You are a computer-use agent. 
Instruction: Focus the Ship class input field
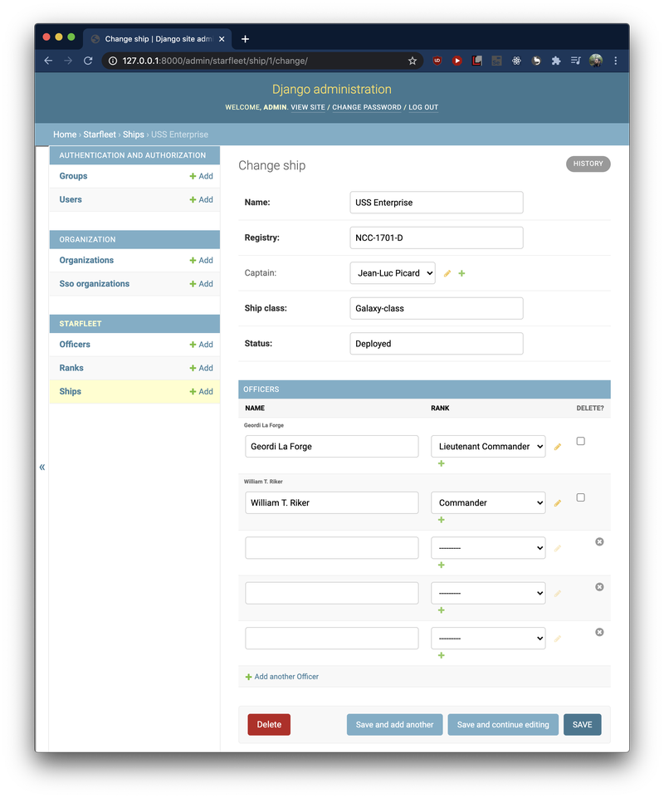tap(437, 308)
